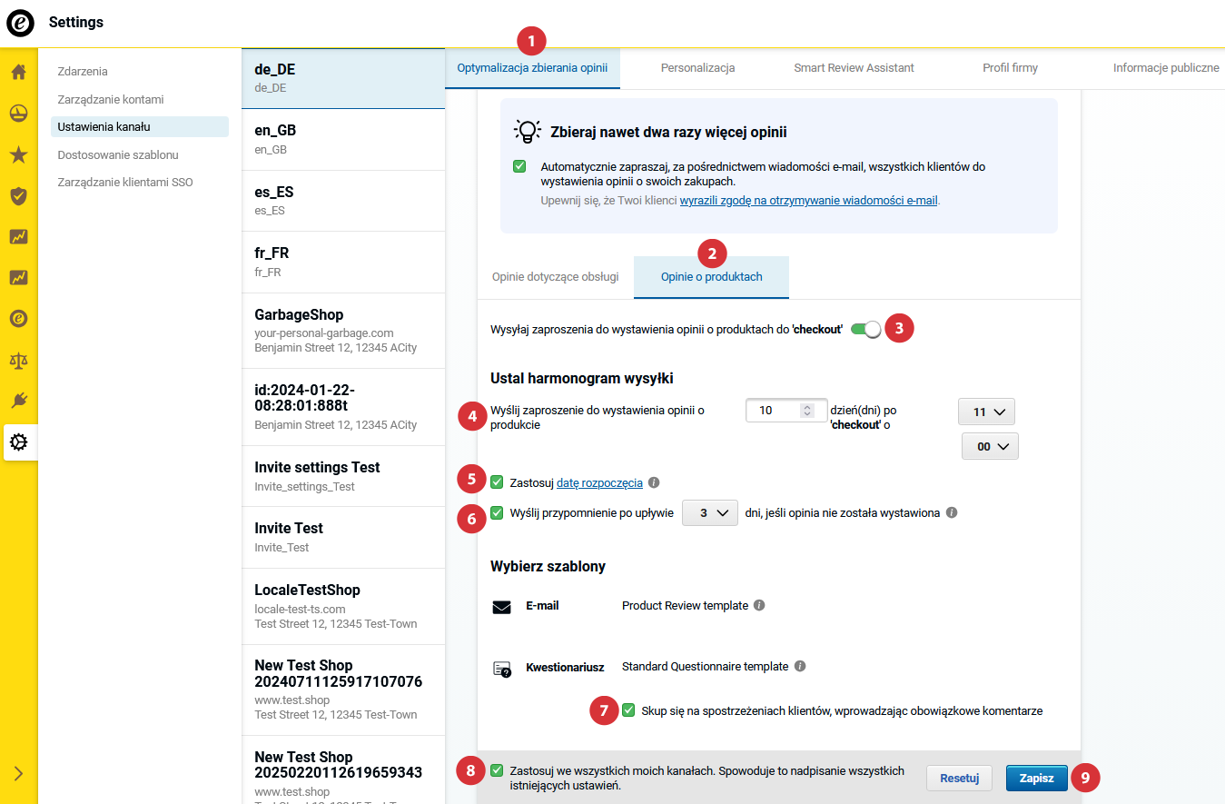
Task: Click the dashboard gauge sidebar icon
Action: tap(18, 114)
